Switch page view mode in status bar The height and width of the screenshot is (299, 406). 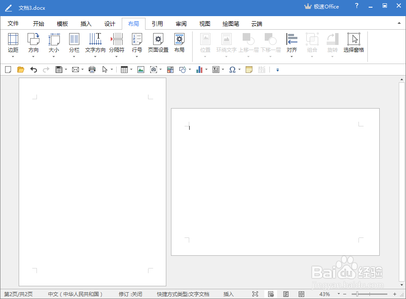tap(271, 293)
